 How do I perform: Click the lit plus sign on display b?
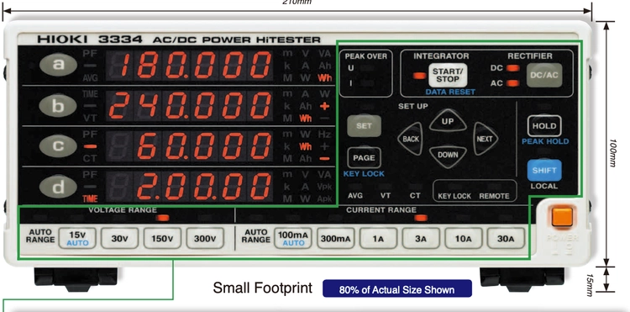point(324,106)
